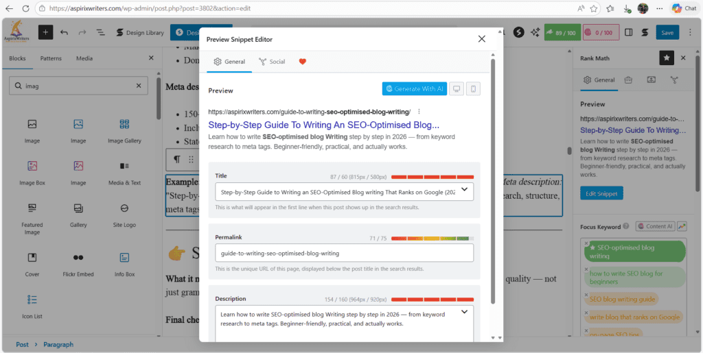
Task: Insert the Gallery block
Action: (78, 215)
